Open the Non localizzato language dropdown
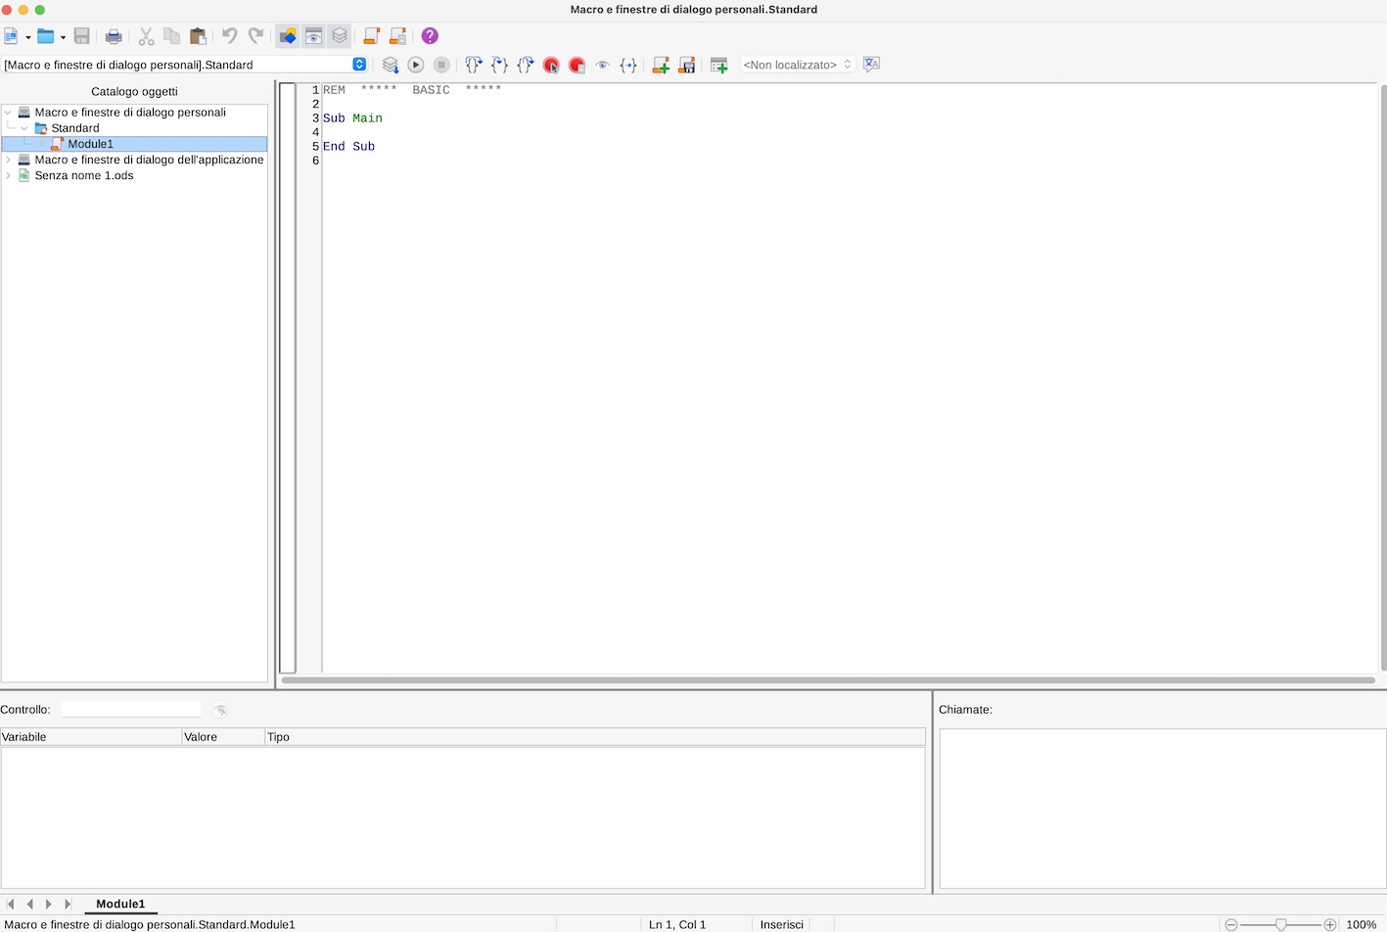The image size is (1387, 932). point(798,65)
